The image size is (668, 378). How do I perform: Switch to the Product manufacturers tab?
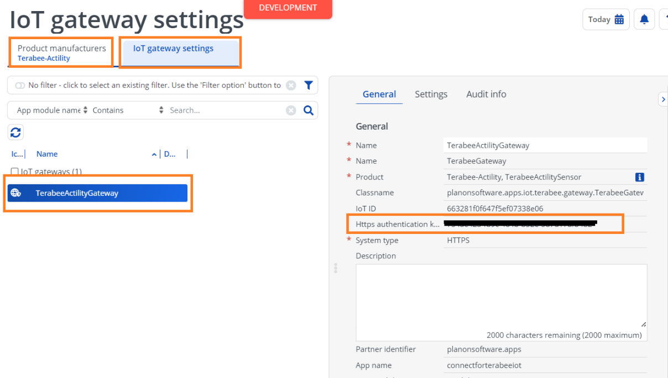point(61,52)
